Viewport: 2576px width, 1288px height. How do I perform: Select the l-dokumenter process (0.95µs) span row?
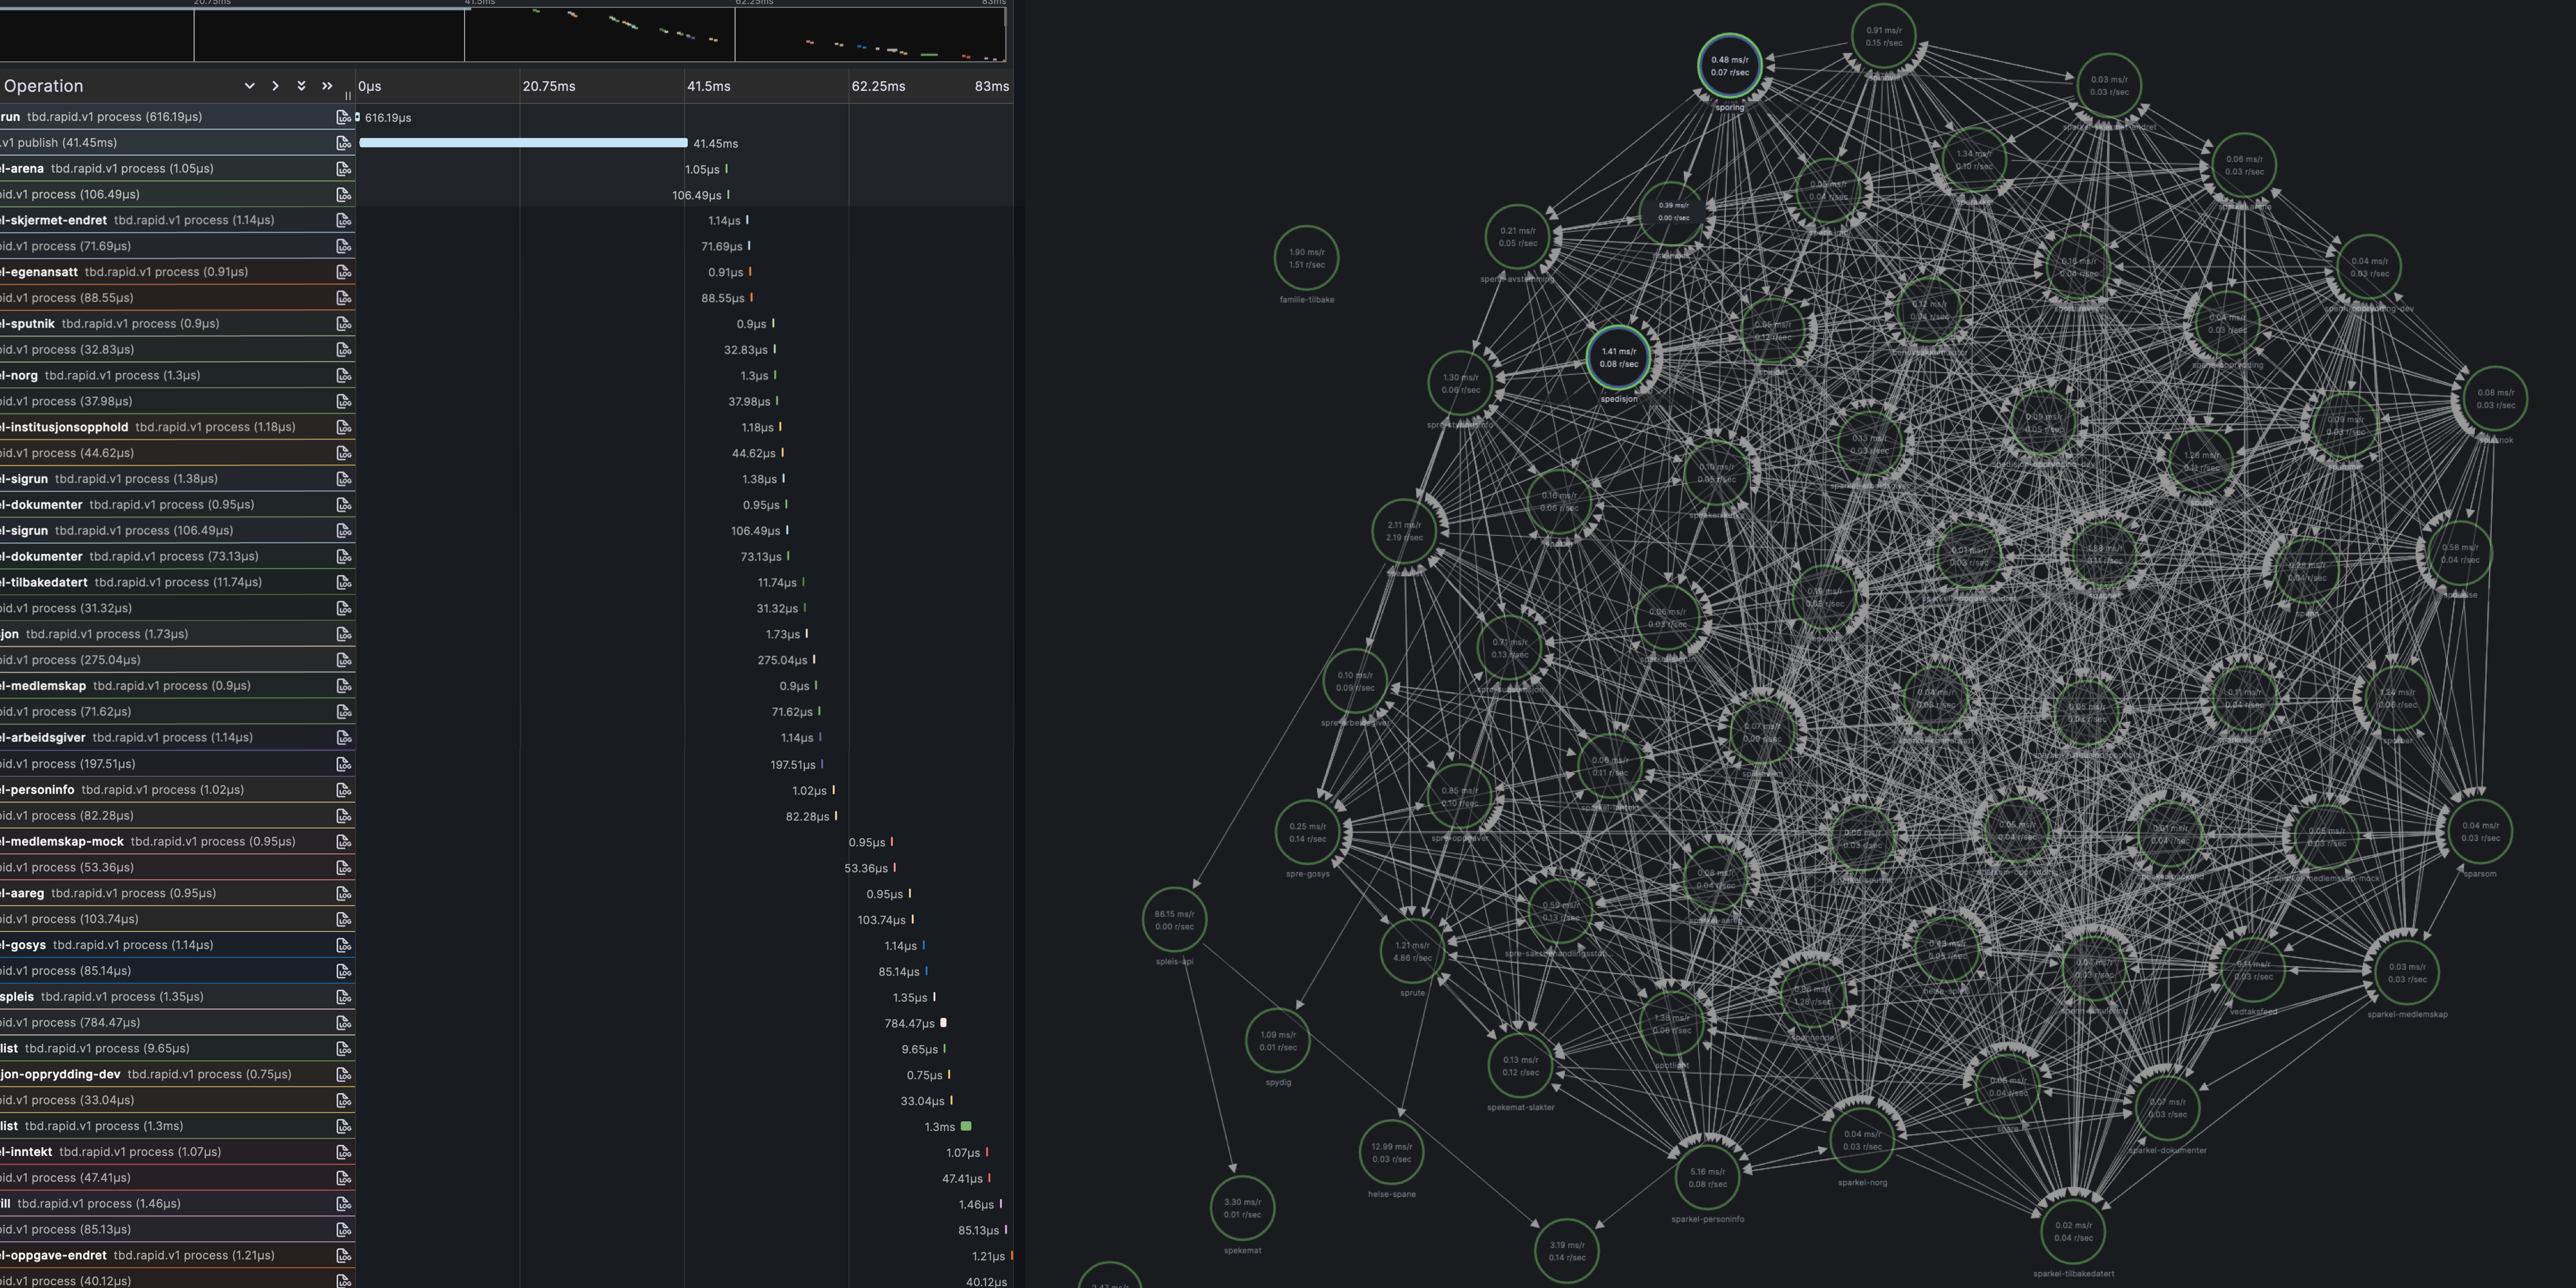coord(177,505)
